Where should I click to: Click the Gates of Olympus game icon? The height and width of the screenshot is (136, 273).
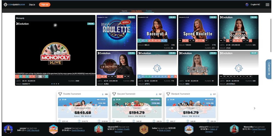(189, 129)
